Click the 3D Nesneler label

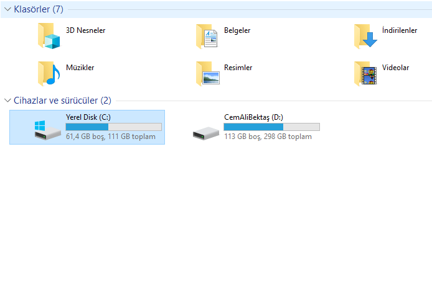coord(86,30)
